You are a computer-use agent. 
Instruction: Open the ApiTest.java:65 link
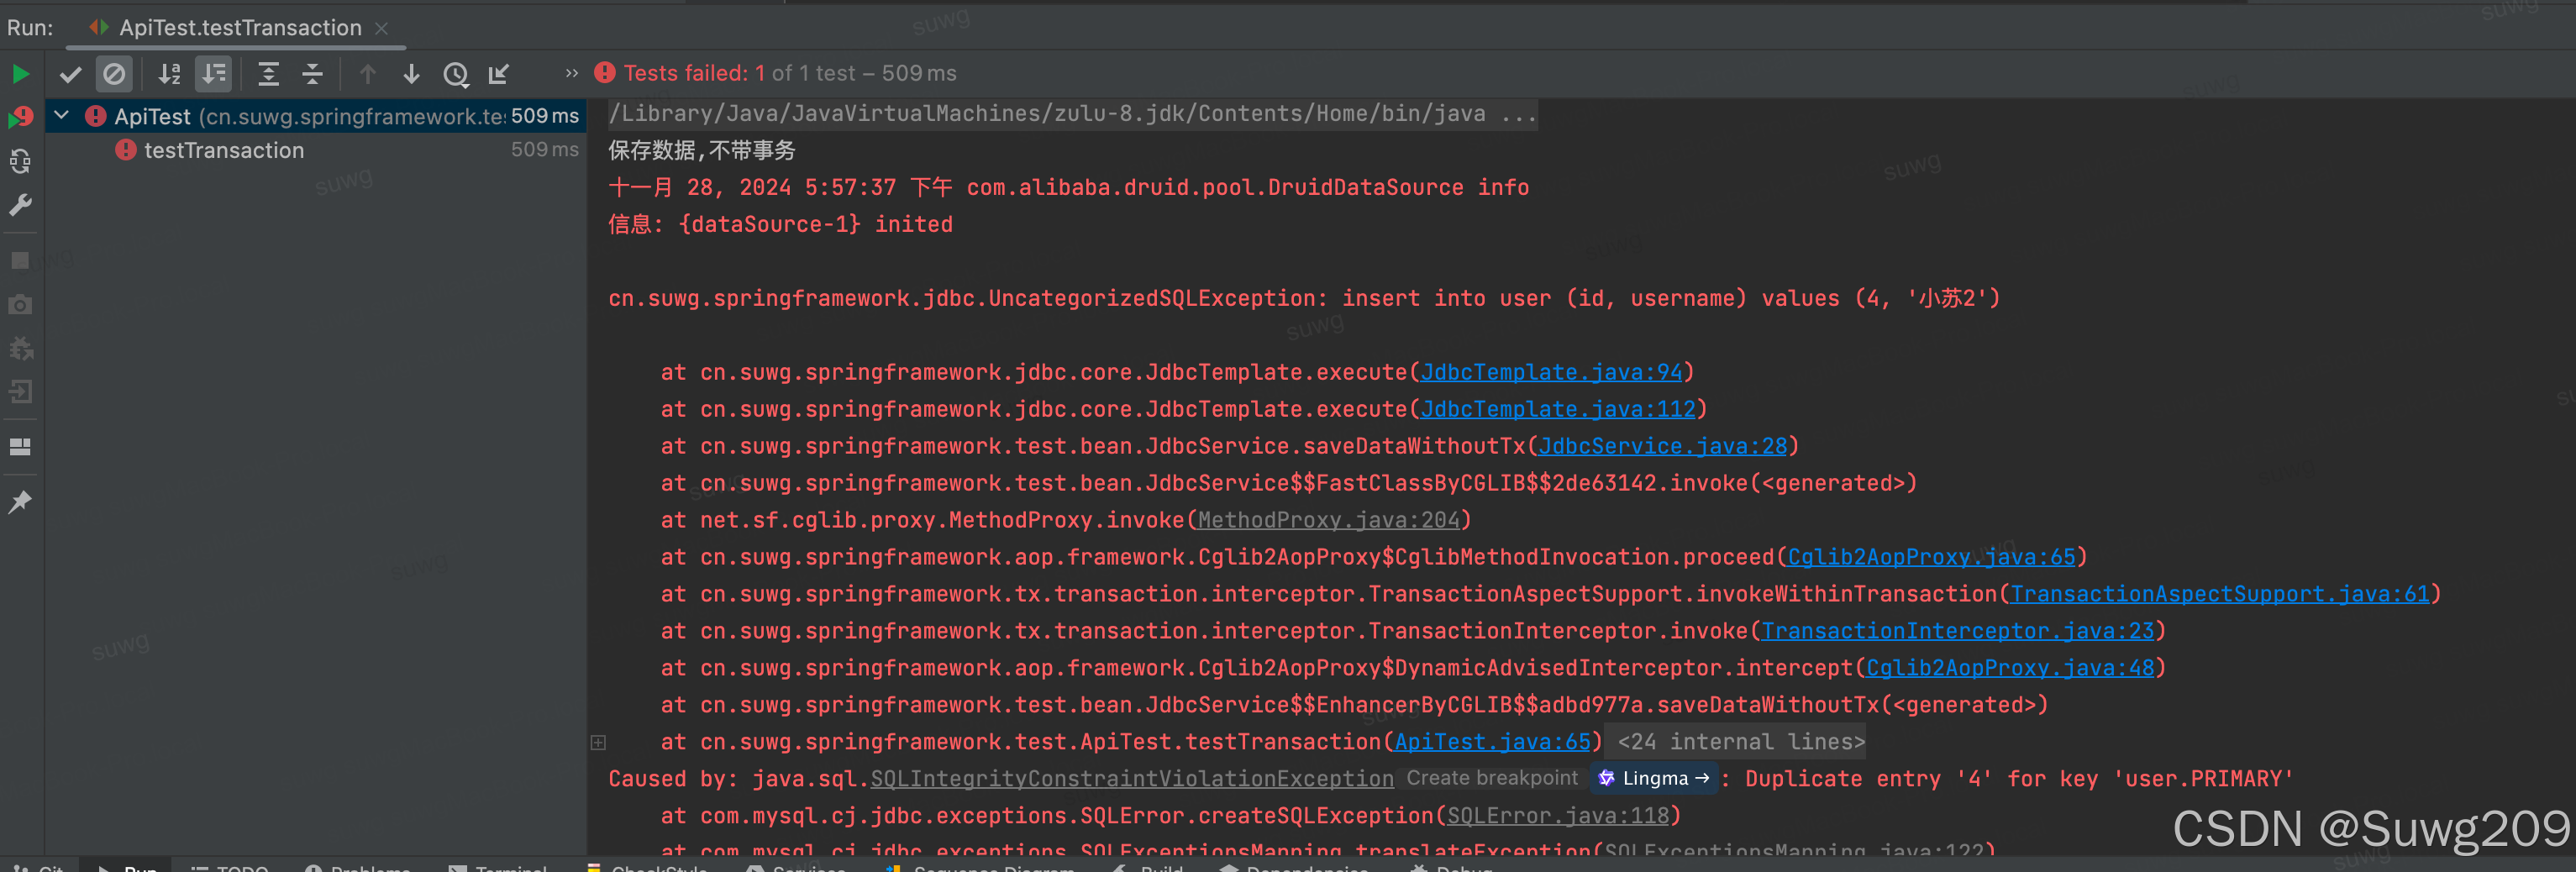1492,742
